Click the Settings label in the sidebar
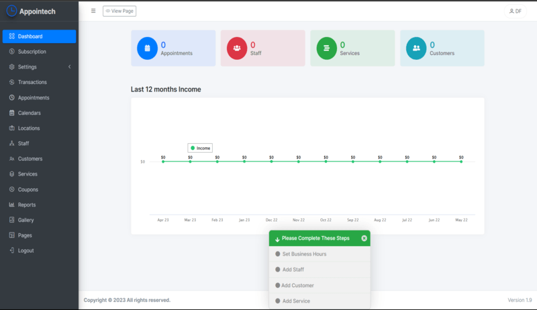 [28, 67]
